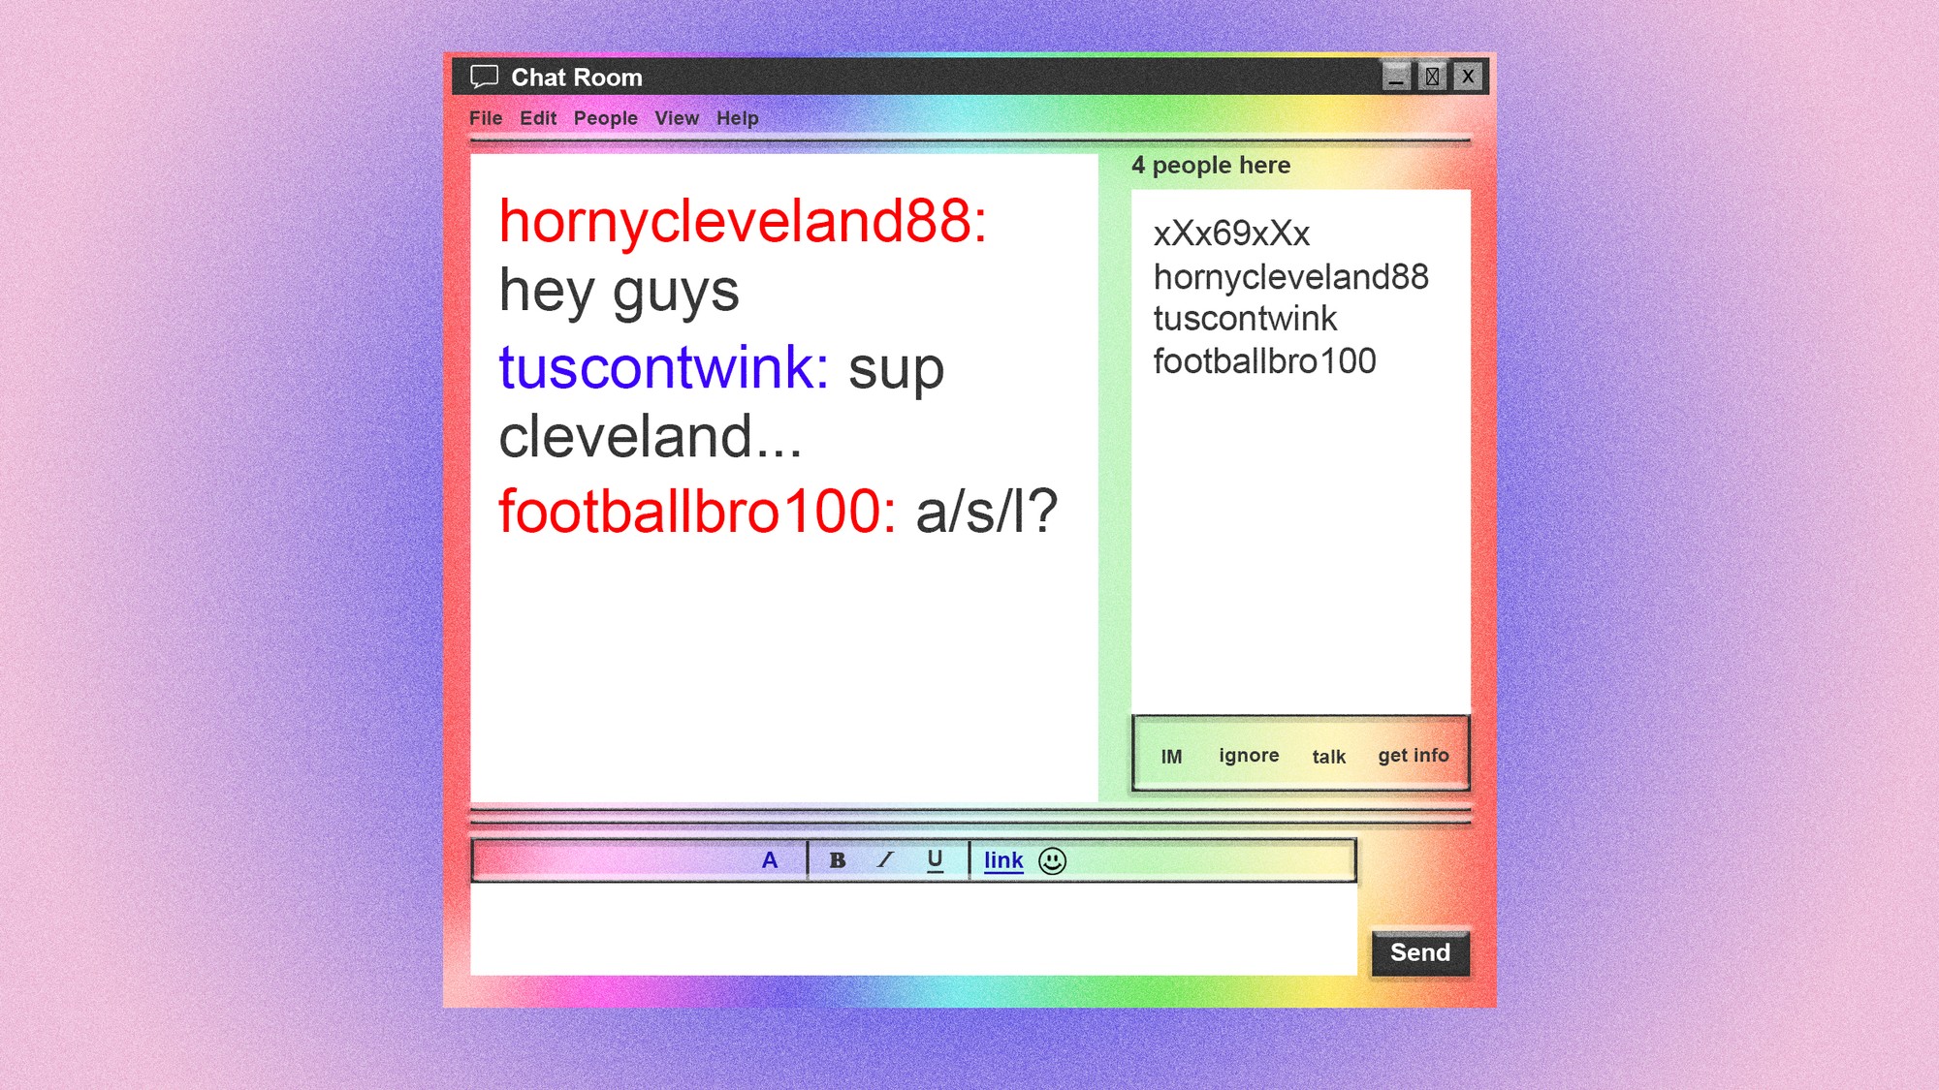
Task: Click the Help menu
Action: [738, 118]
